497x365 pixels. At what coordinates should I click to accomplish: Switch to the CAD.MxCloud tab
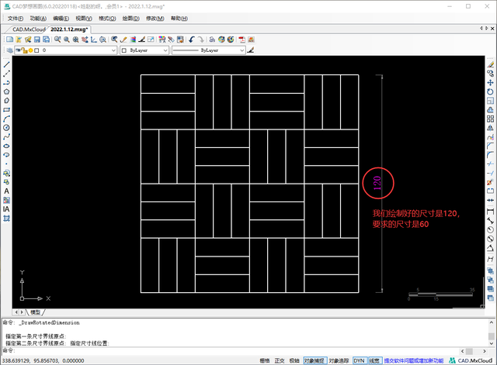pyautogui.click(x=29, y=29)
